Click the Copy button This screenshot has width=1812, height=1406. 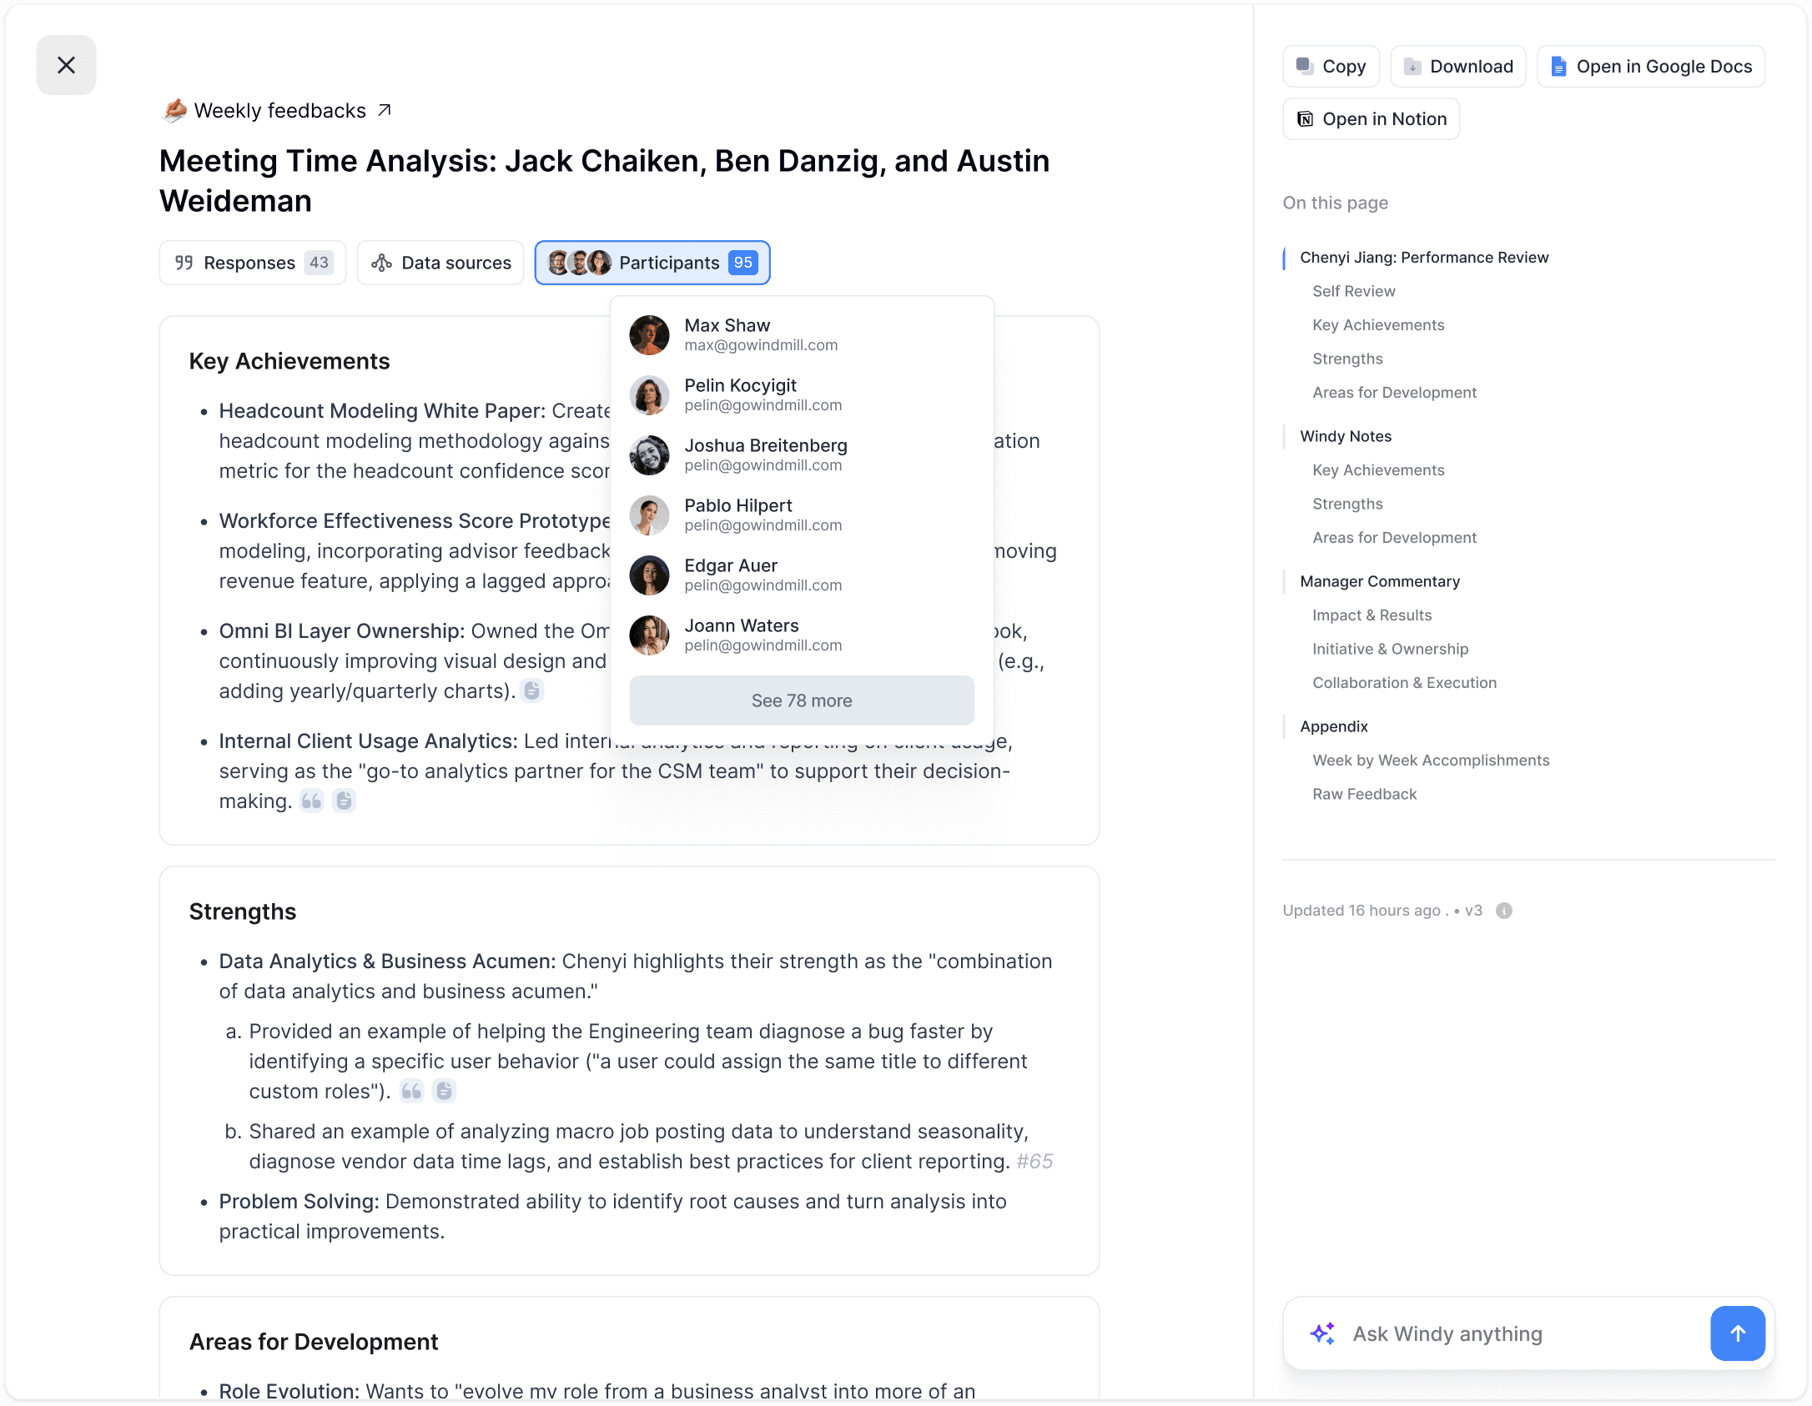1331,67
